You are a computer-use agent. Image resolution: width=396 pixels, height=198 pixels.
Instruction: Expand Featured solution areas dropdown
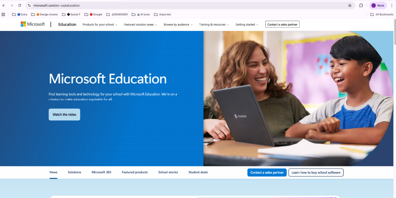coord(140,24)
